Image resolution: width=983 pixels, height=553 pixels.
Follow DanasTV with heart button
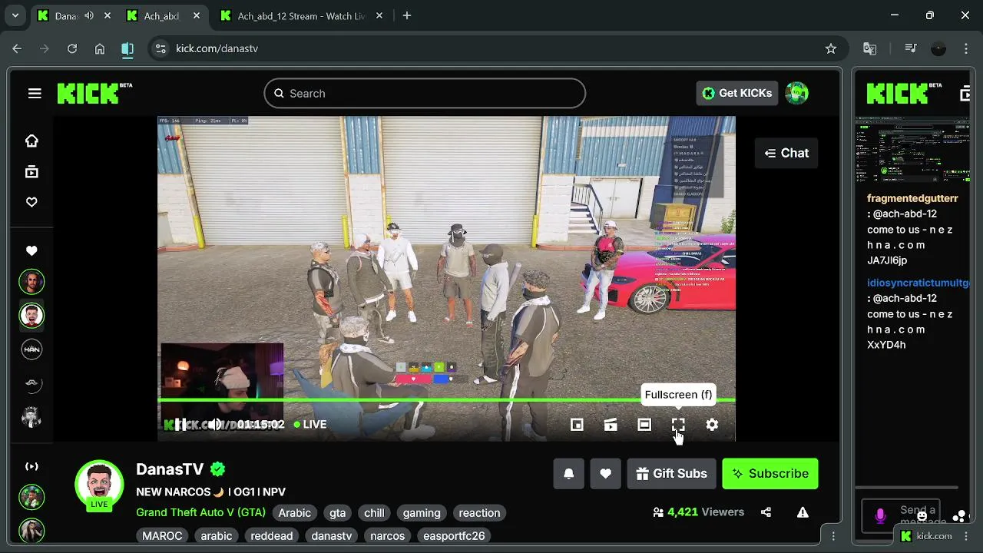605,474
